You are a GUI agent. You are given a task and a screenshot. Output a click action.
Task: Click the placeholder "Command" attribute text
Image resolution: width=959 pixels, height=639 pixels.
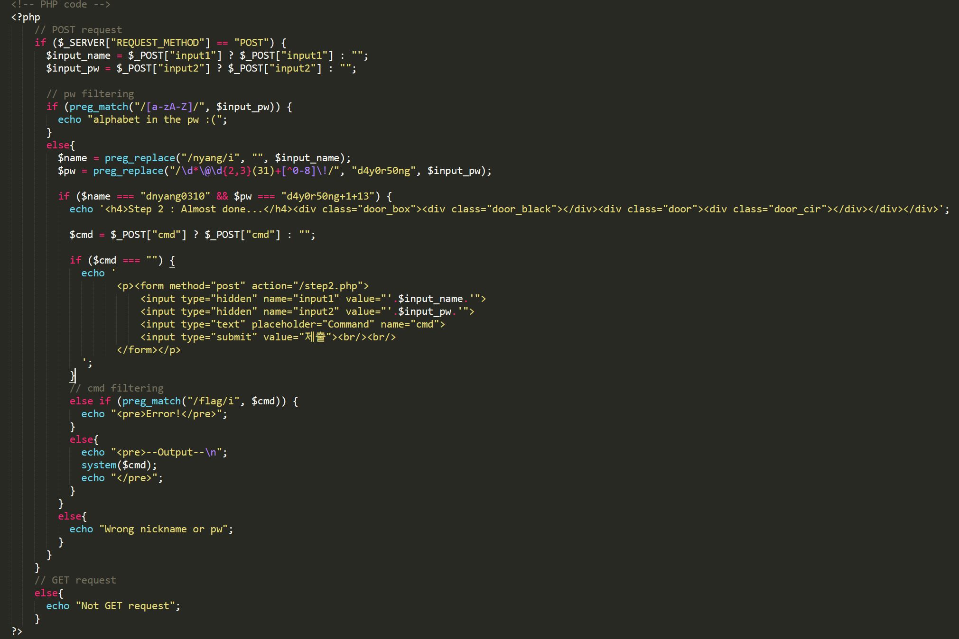pos(348,324)
